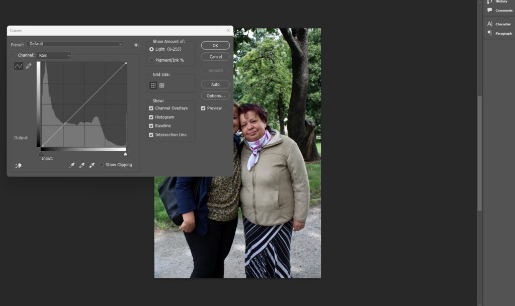Close the Curves dialog

228,30
